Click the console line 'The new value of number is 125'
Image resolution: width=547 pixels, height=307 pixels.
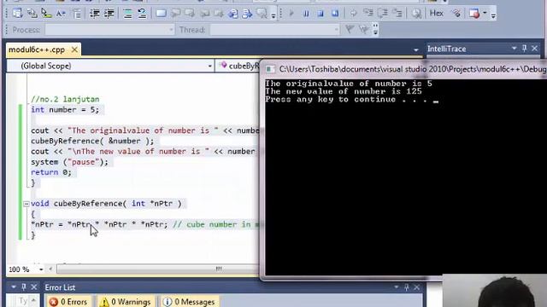coord(344,91)
